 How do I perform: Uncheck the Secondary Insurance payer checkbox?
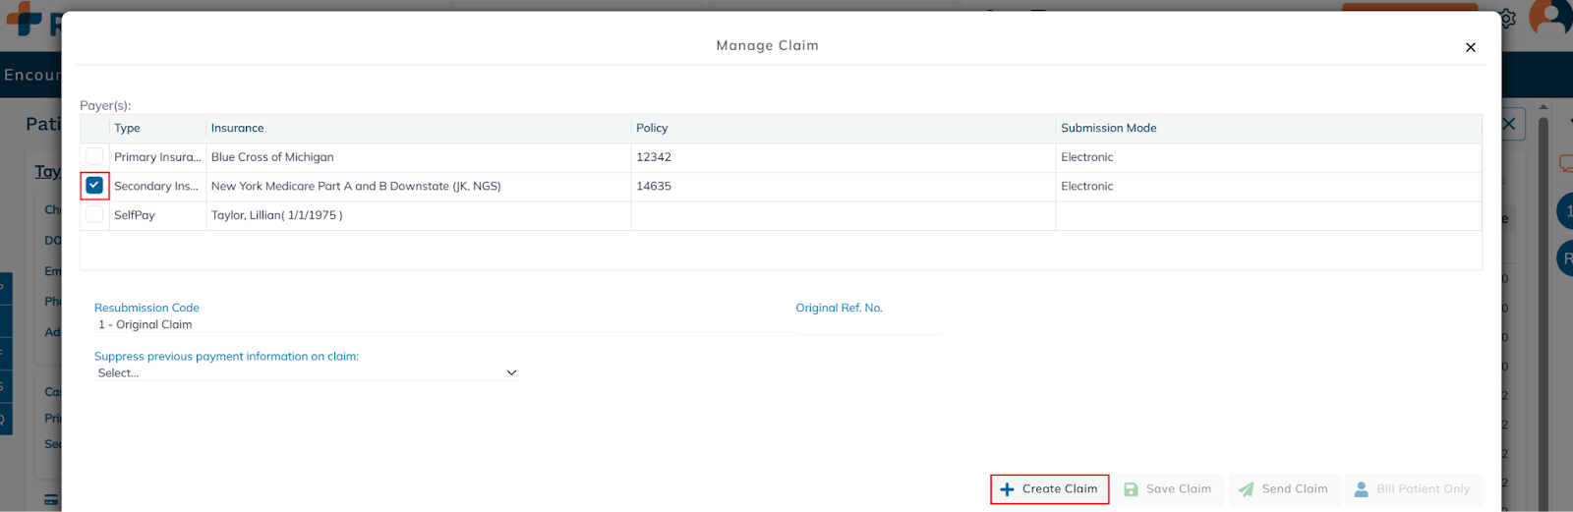pos(94,185)
